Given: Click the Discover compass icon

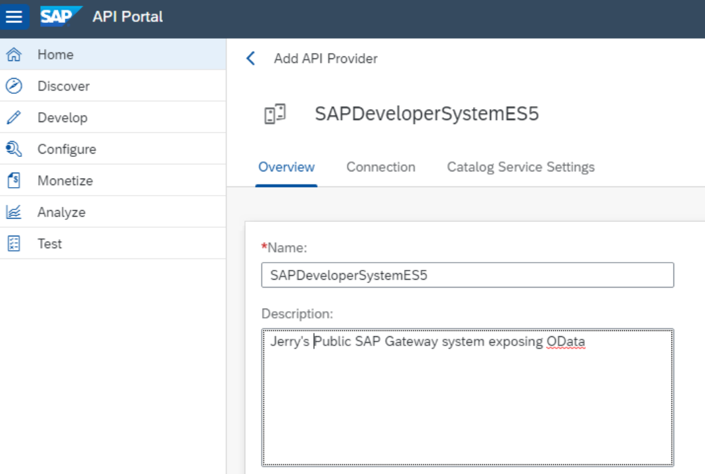Looking at the screenshot, I should [14, 86].
